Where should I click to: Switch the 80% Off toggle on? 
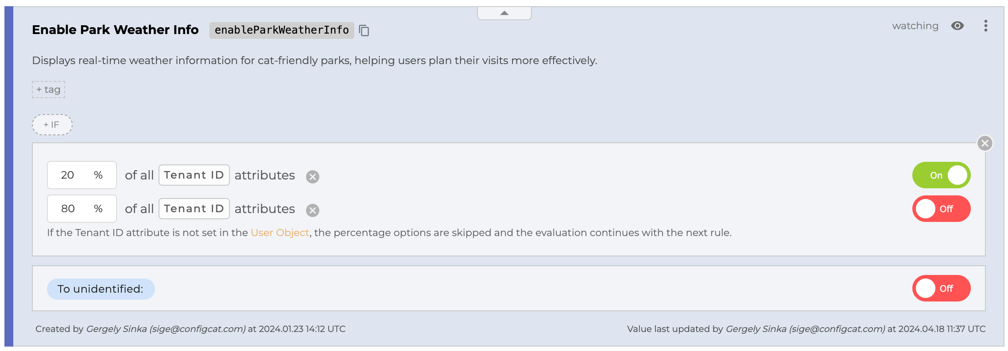941,209
